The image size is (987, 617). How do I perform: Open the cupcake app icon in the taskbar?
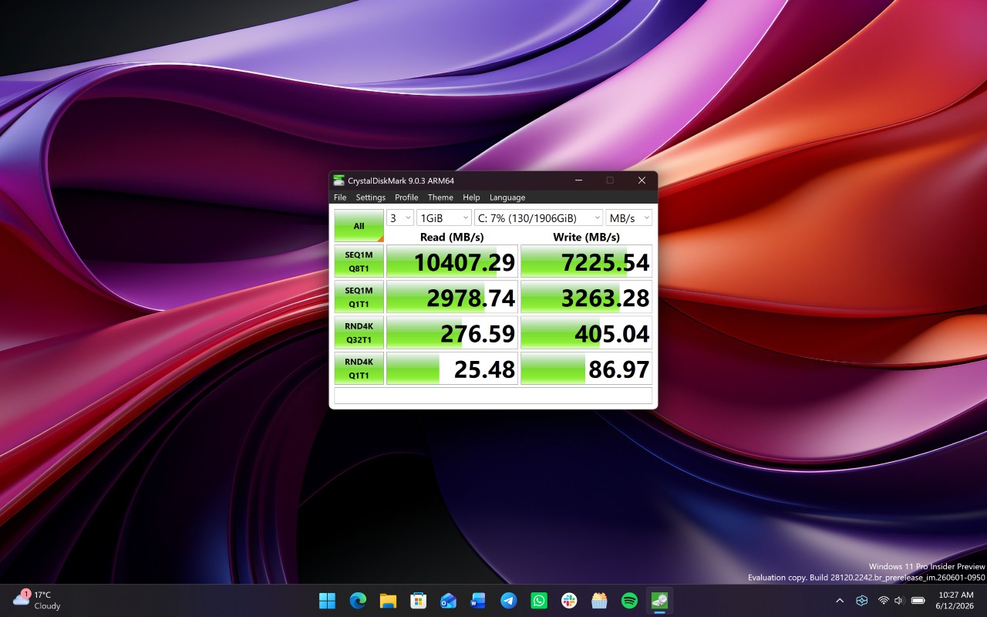click(599, 600)
